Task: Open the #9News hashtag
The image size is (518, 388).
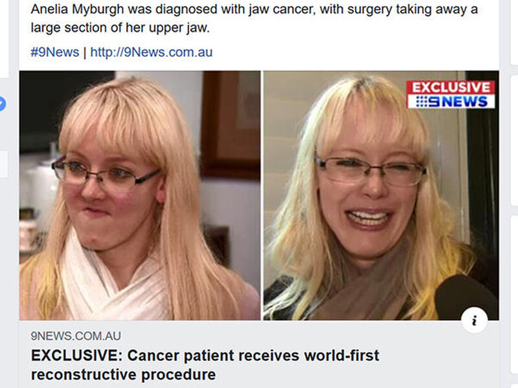Action: [55, 52]
